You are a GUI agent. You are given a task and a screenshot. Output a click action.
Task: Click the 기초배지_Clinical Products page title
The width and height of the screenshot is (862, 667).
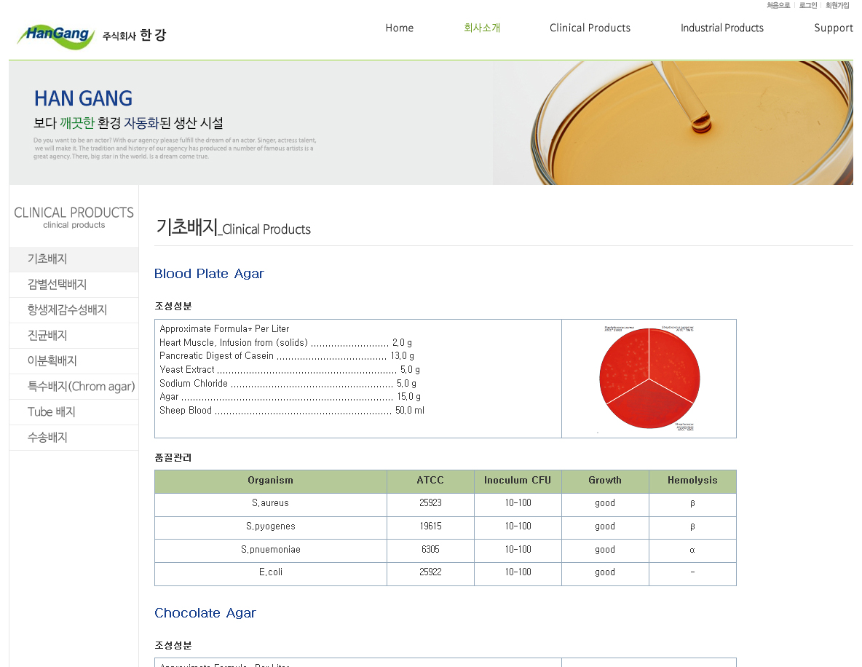(x=233, y=227)
